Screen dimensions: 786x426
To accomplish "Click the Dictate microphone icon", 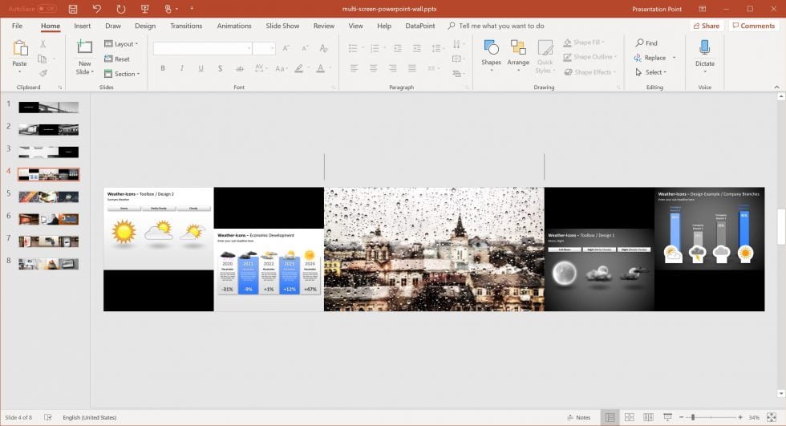I will (x=704, y=47).
